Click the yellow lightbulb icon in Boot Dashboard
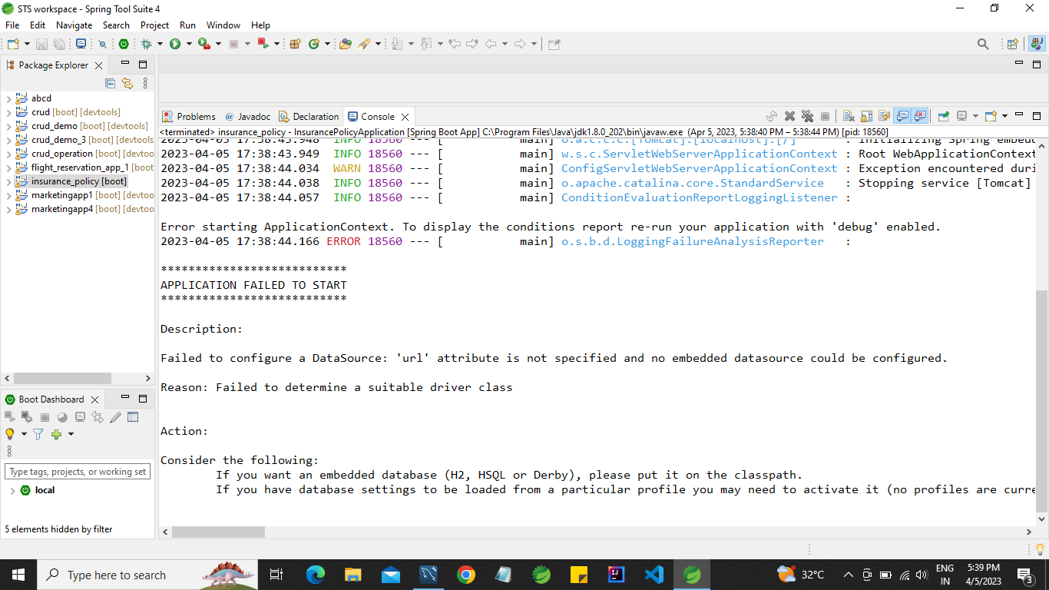 point(10,434)
